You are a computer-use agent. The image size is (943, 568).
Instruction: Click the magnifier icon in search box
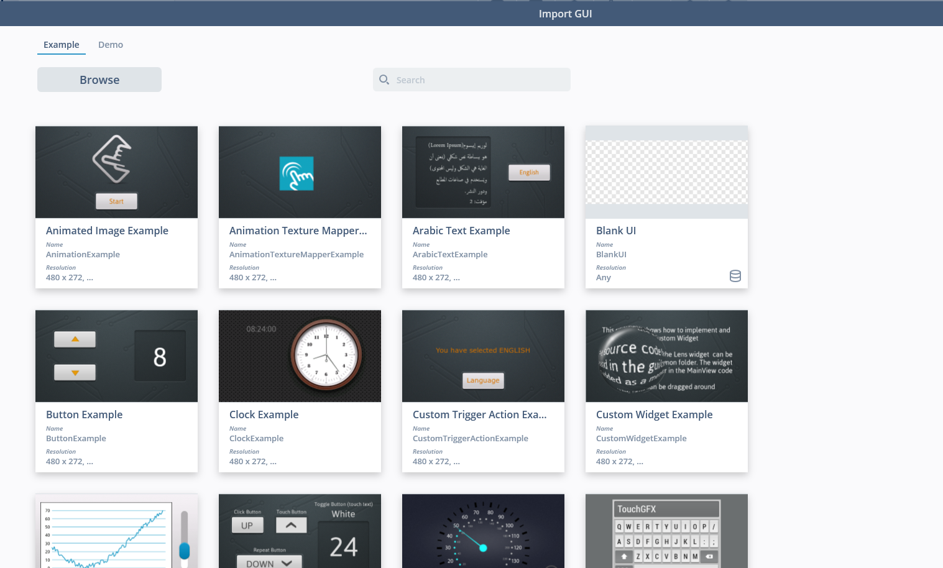[384, 80]
